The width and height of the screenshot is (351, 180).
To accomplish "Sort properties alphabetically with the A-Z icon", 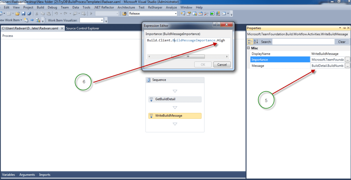I will click(x=255, y=42).
